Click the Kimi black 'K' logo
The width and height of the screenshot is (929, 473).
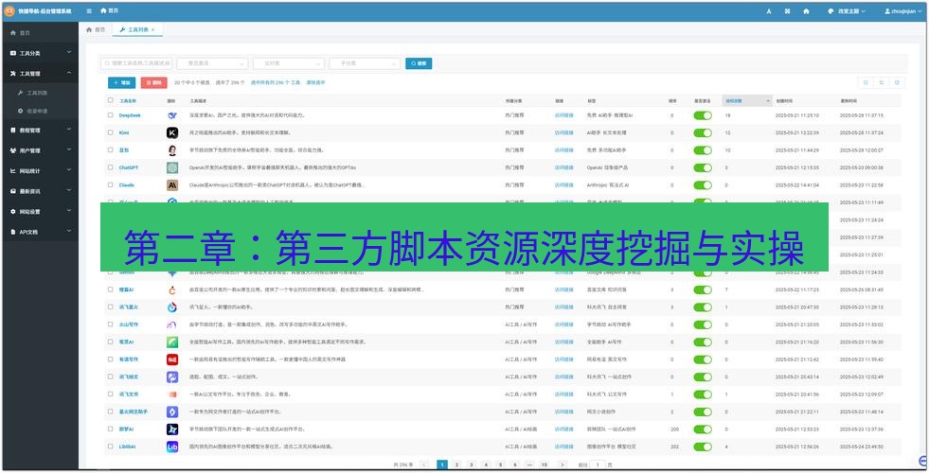tap(171, 132)
